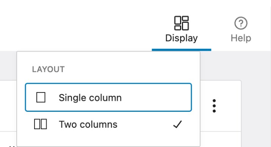The image size is (271, 147).
Task: Click the empty space between Two columns label and checkmark
Action: [145, 124]
